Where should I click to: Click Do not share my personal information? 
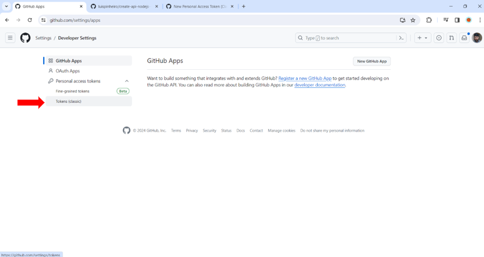332,130
